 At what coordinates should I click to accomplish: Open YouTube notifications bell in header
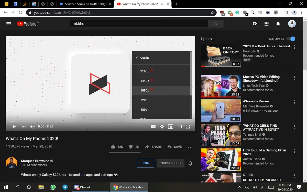pos(278,24)
